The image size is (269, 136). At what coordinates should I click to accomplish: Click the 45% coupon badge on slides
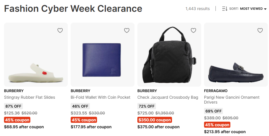17,120
